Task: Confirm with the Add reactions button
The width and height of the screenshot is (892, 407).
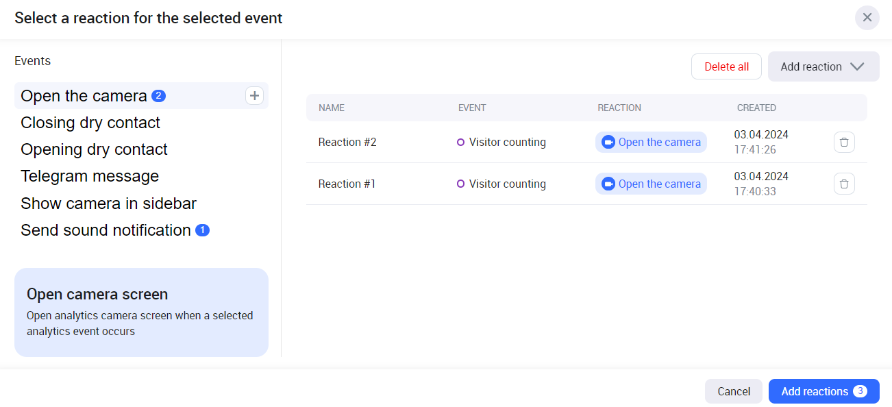Action: coord(823,391)
